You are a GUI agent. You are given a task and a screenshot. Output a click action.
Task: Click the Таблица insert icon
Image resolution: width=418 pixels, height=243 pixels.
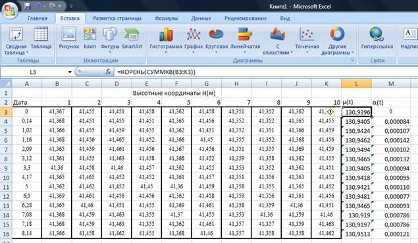coord(41,38)
